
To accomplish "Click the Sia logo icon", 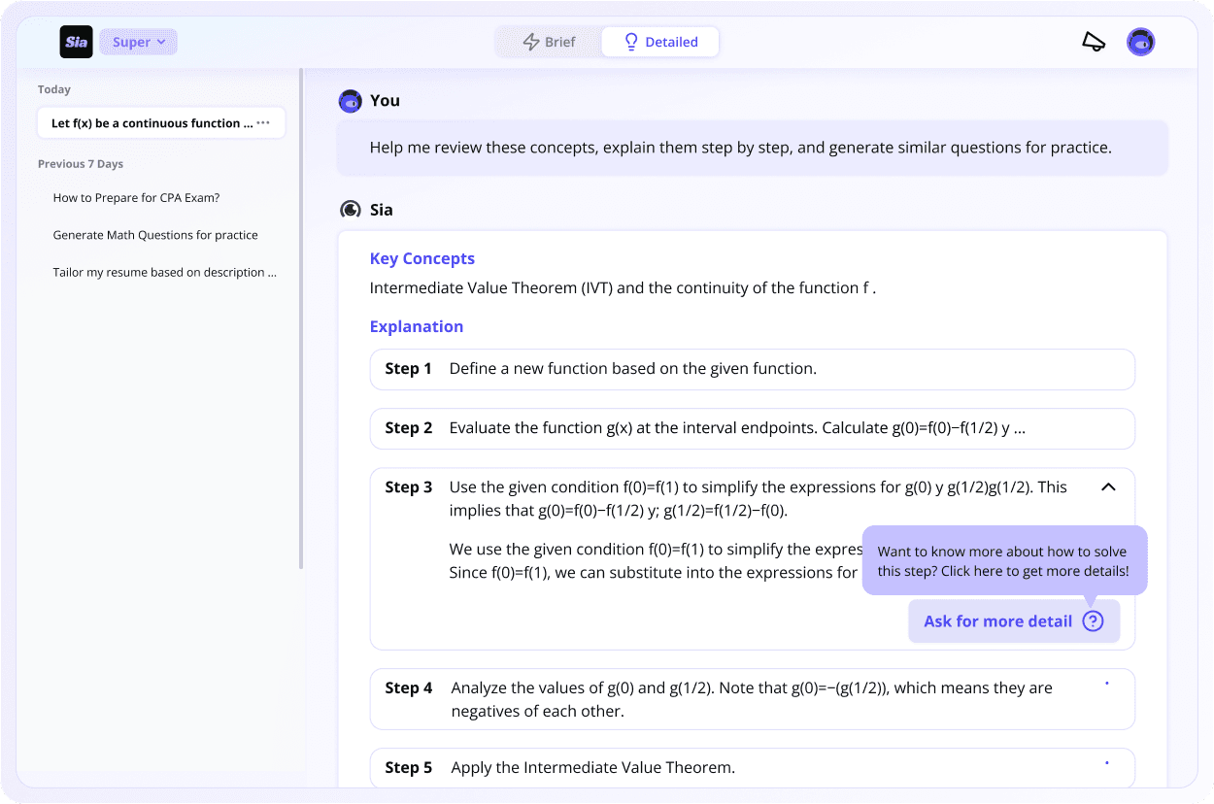I will point(76,42).
